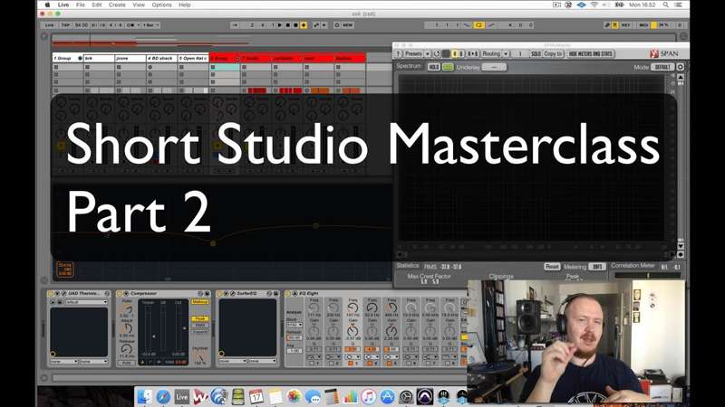725x407 pixels.
Task: Select RMS mode in the Compressor
Action: pos(200,326)
